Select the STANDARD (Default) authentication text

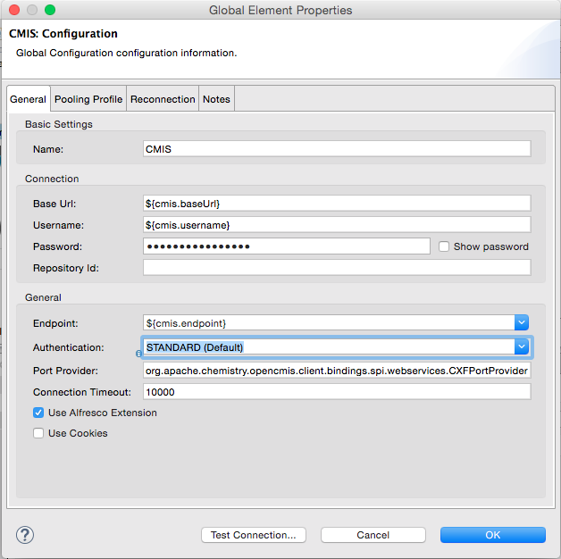tap(195, 347)
